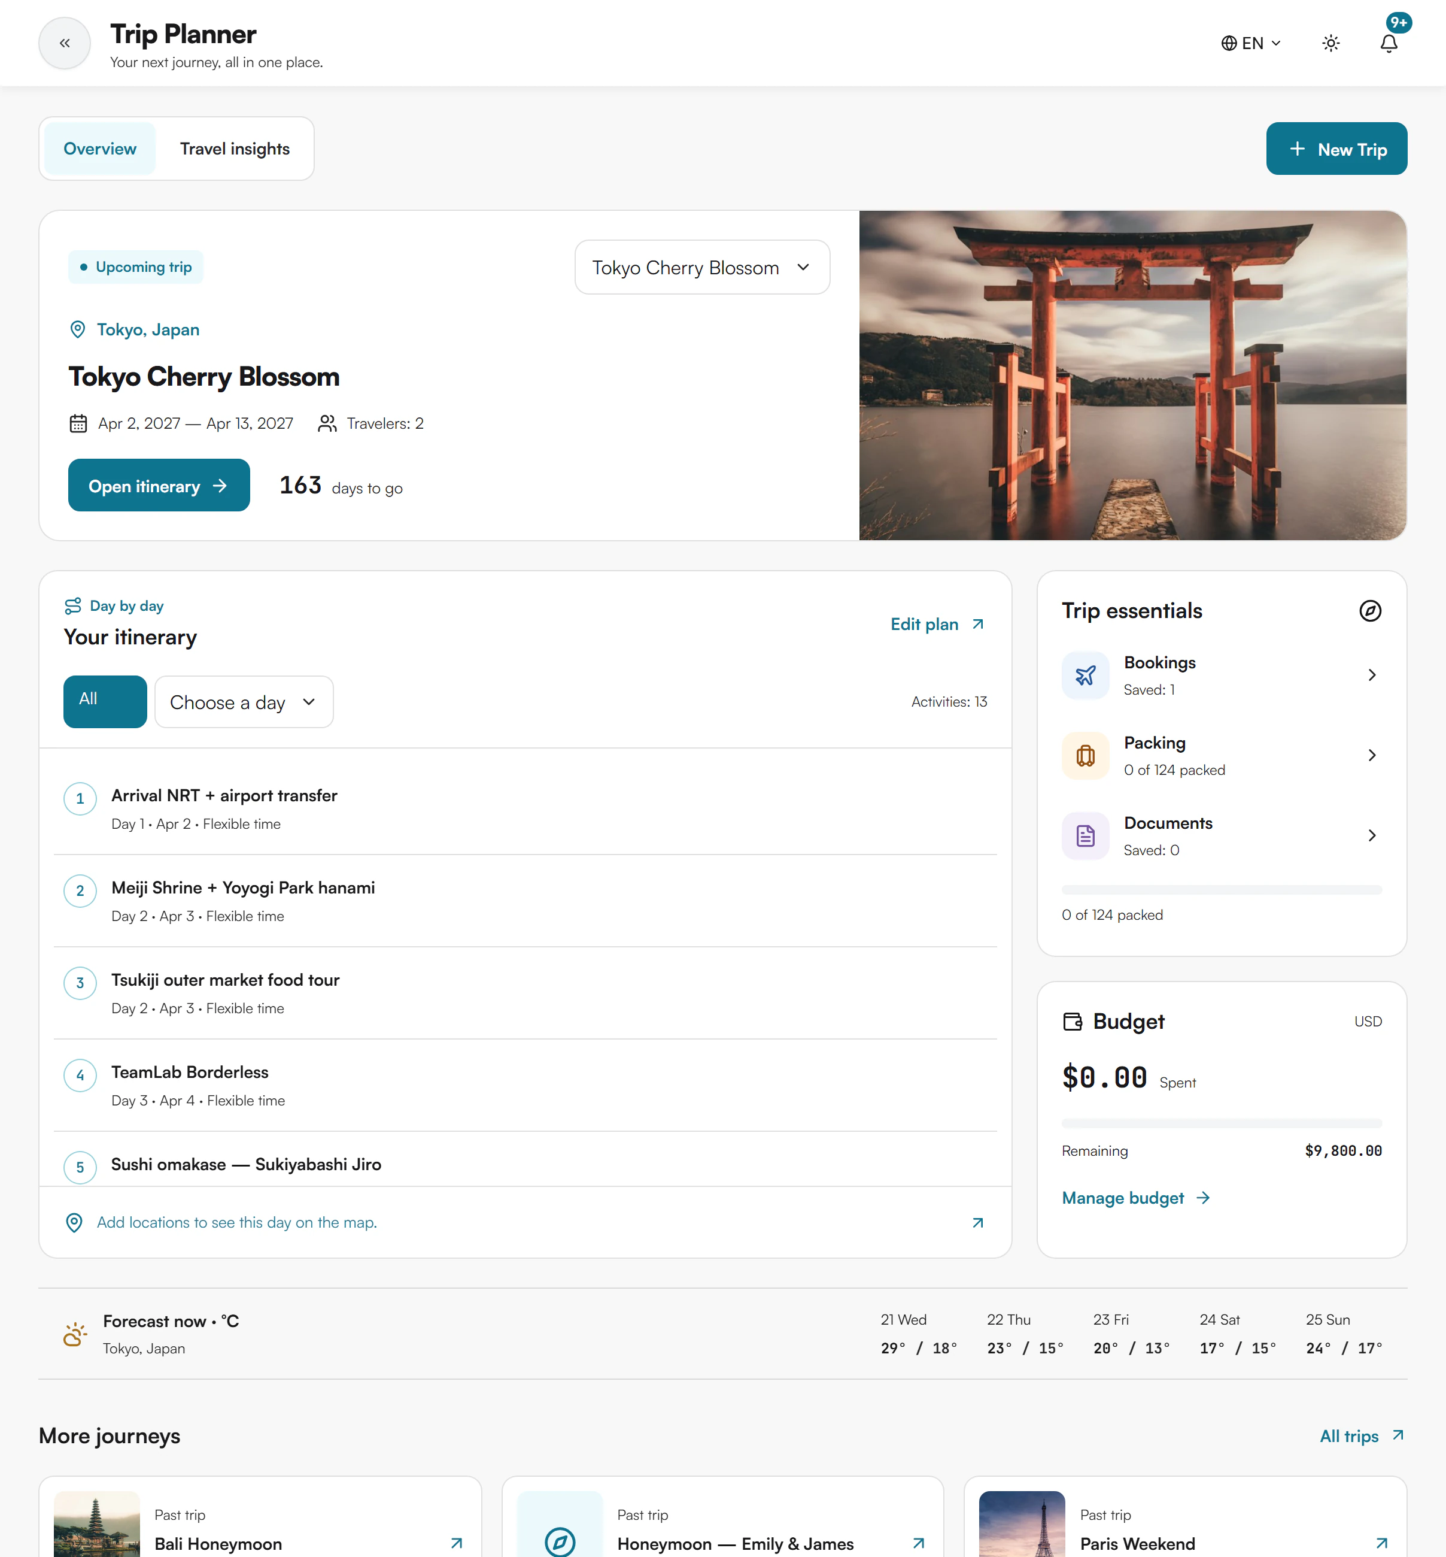Click step number 2 circle

coord(80,891)
